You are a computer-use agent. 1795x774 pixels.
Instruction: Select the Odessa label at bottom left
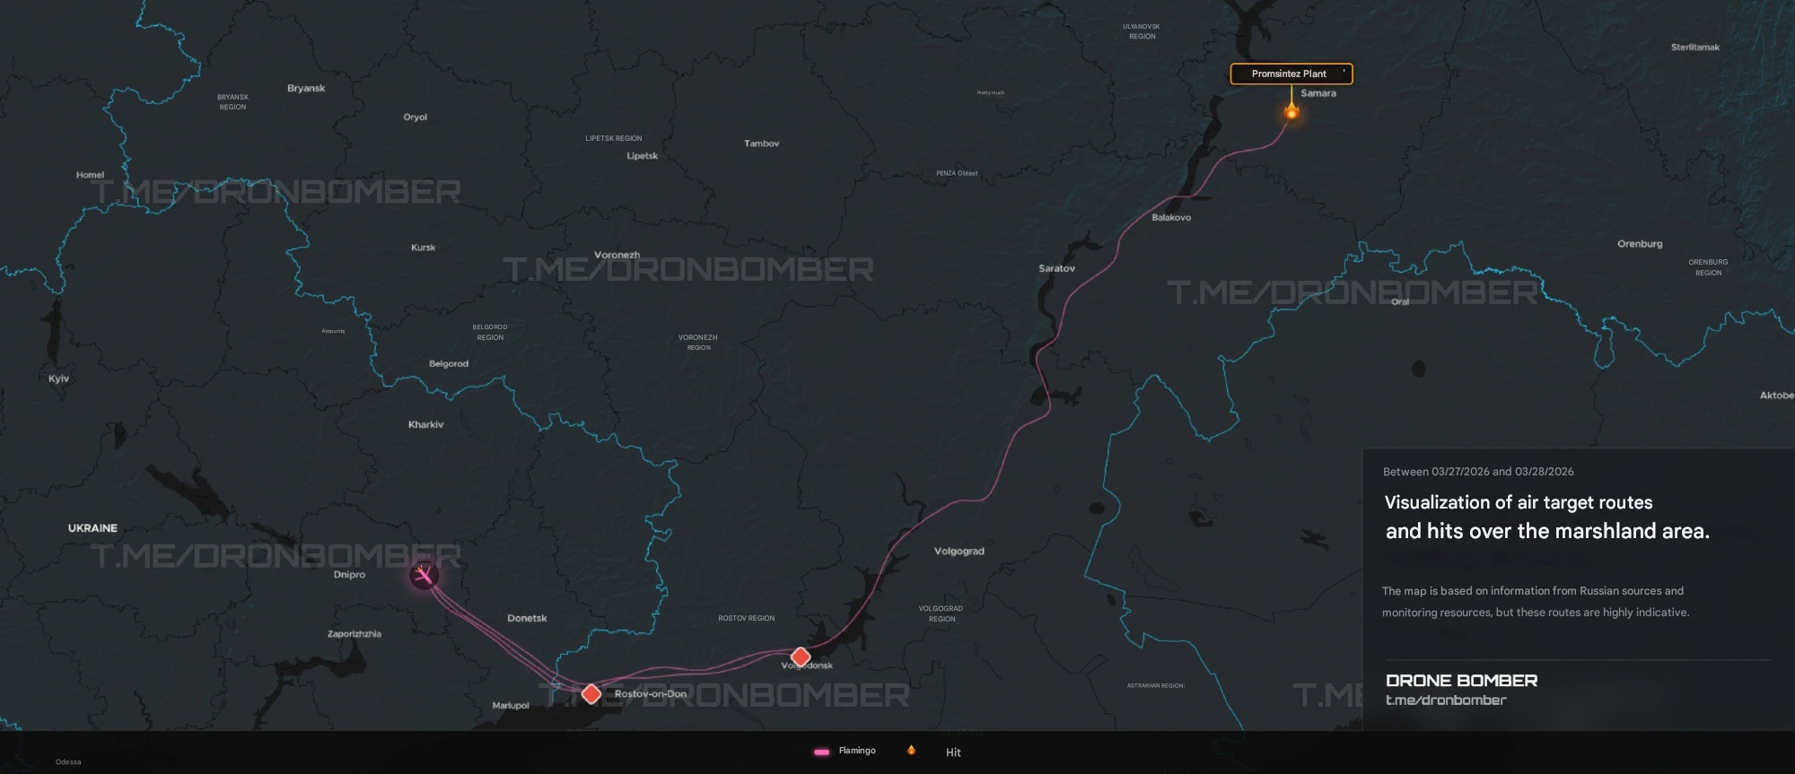(68, 762)
